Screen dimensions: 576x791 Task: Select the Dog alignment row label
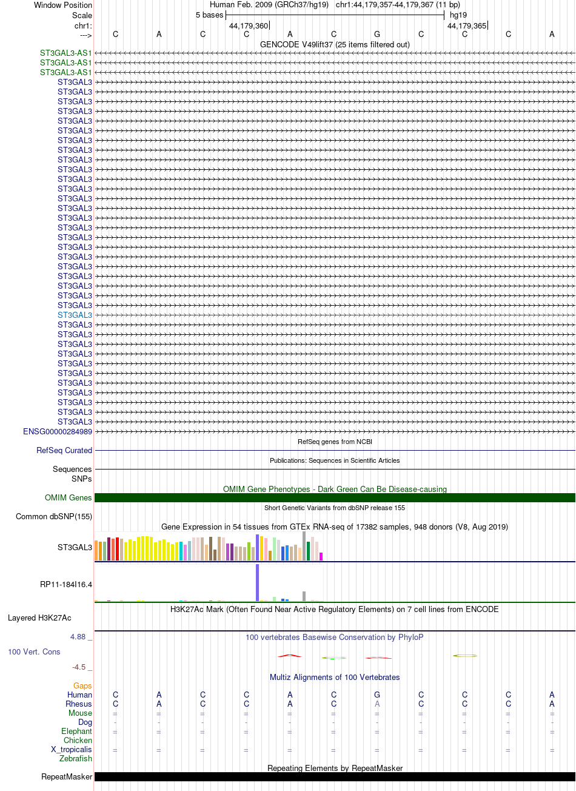(x=85, y=722)
